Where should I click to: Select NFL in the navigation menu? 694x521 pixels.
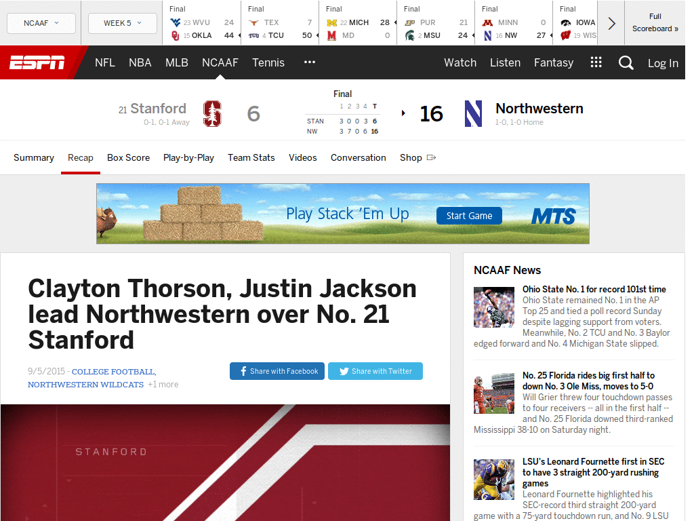coord(105,62)
